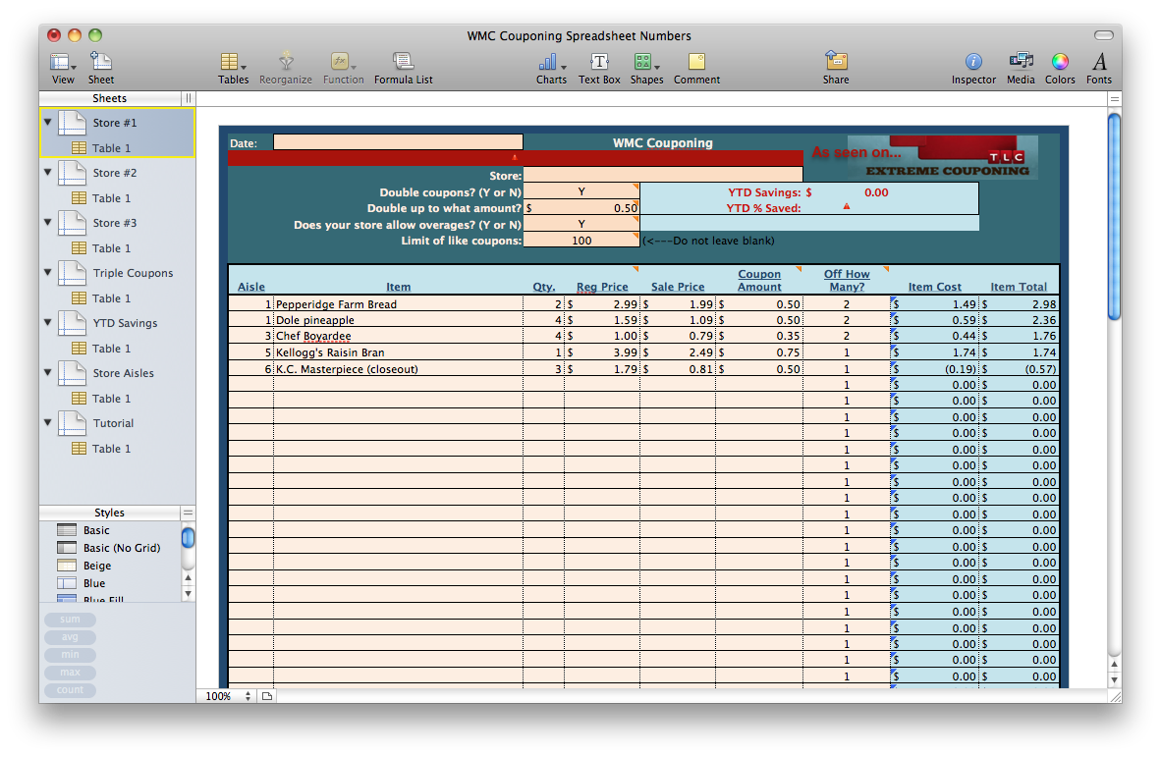Image resolution: width=1161 pixels, height=757 pixels.
Task: Collapse the Store #3 sheet
Action: [x=48, y=222]
